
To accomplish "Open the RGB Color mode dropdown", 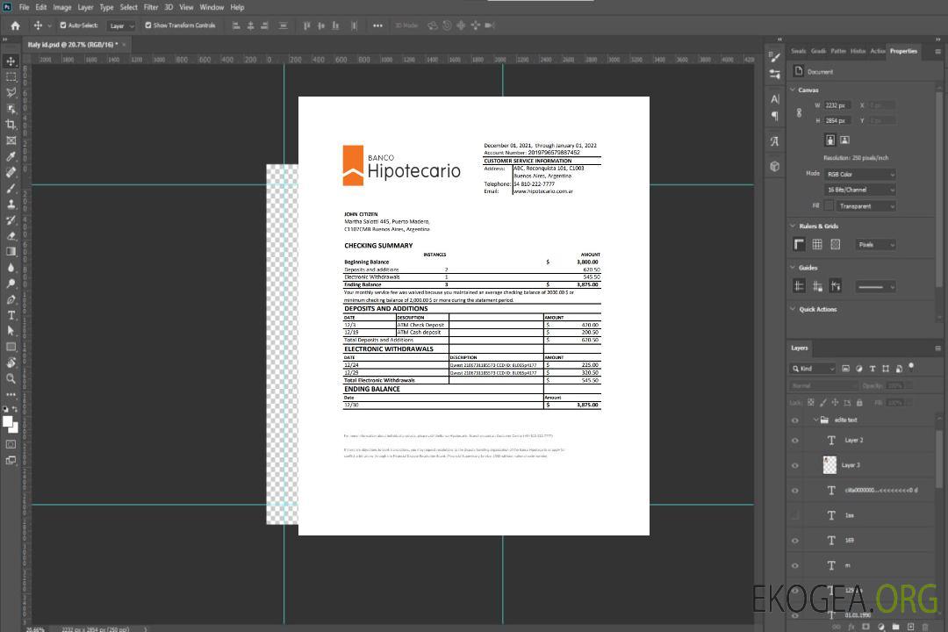I will click(x=859, y=174).
